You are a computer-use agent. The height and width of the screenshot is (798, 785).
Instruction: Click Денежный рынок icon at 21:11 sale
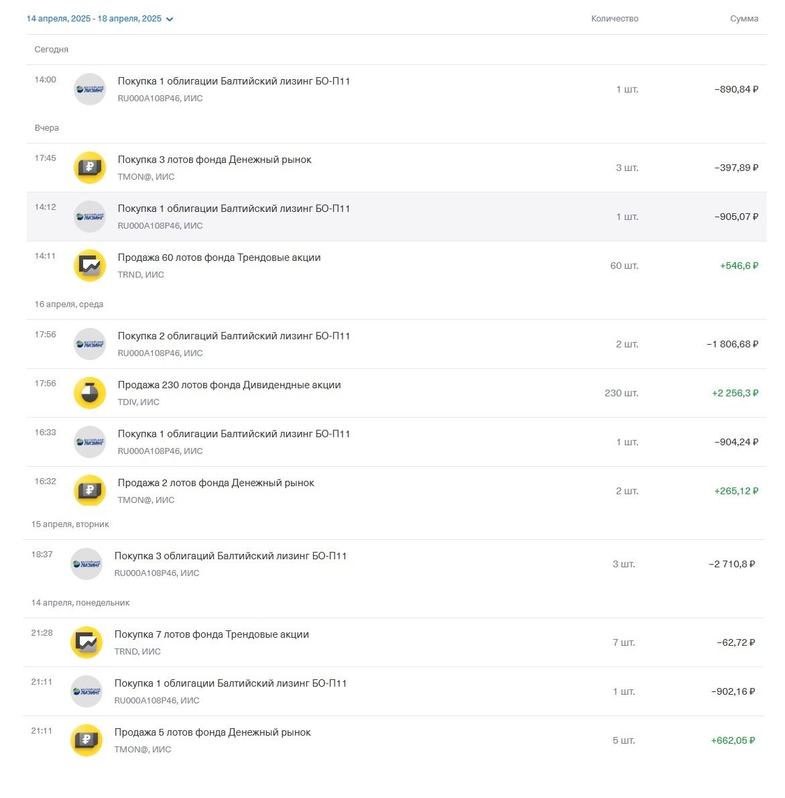tap(86, 740)
